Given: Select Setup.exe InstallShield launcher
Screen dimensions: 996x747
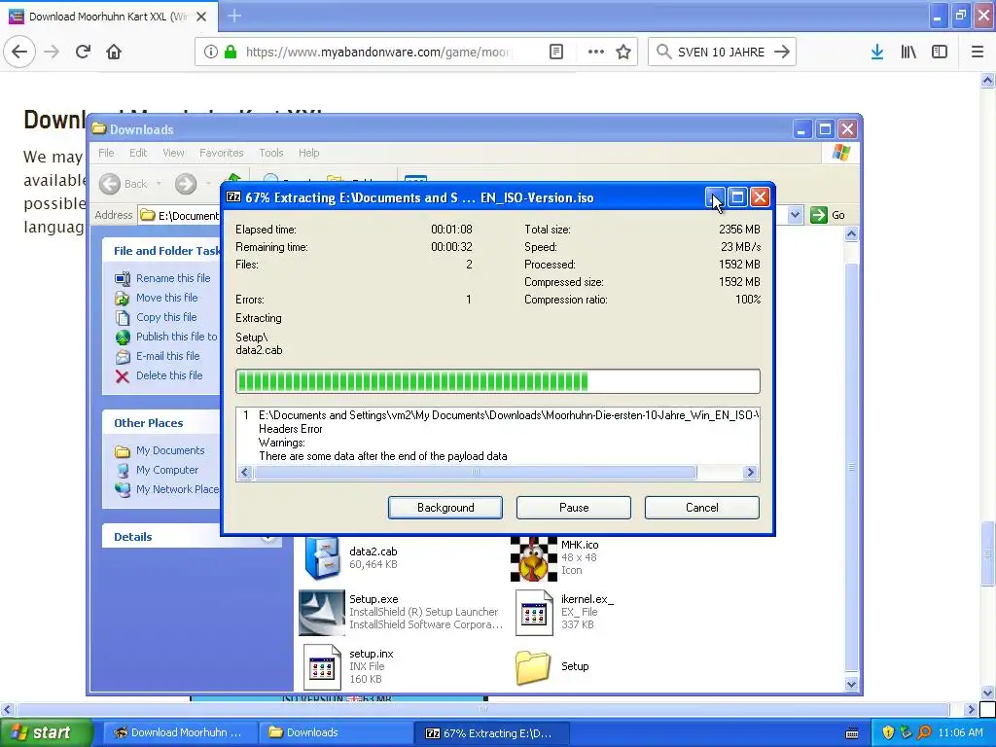Looking at the screenshot, I should [321, 613].
